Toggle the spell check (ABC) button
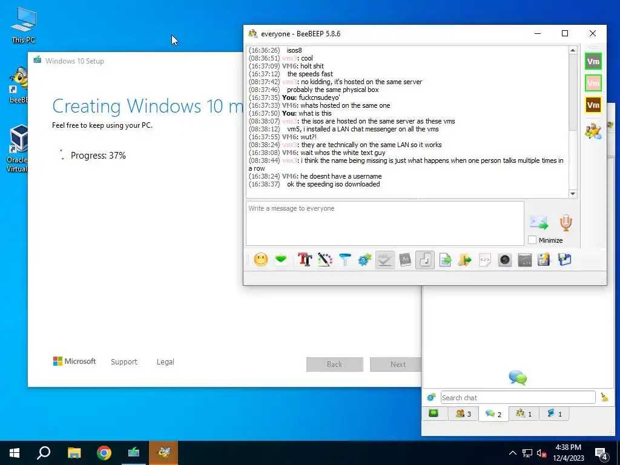 pyautogui.click(x=384, y=260)
